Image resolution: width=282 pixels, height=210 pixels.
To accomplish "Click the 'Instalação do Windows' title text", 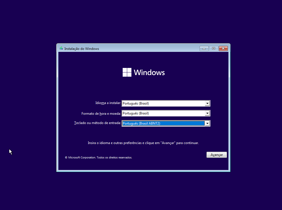I will click(82, 49).
